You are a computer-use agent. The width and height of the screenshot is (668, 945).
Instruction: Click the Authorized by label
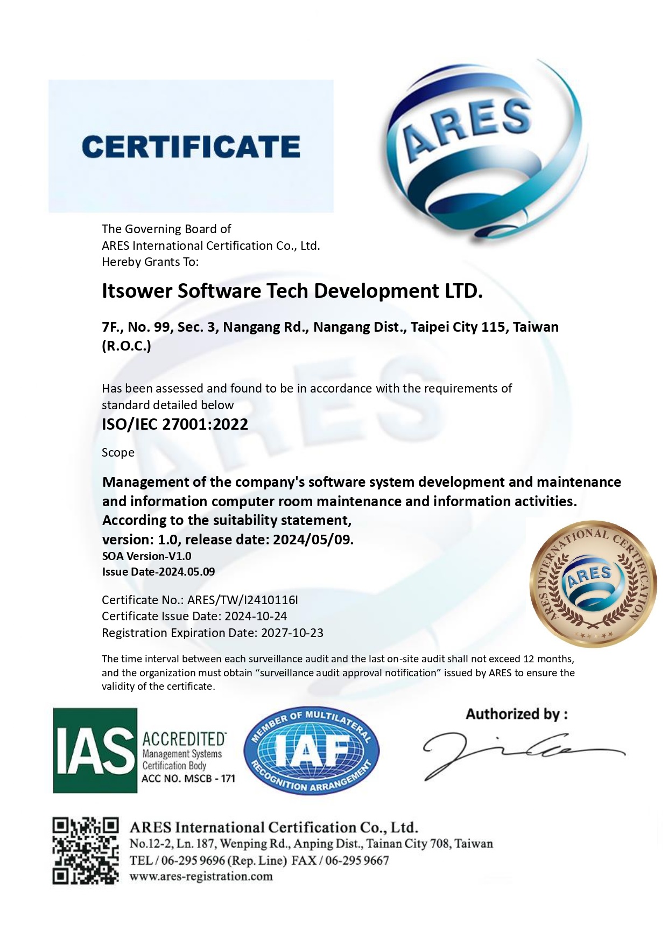tap(516, 715)
